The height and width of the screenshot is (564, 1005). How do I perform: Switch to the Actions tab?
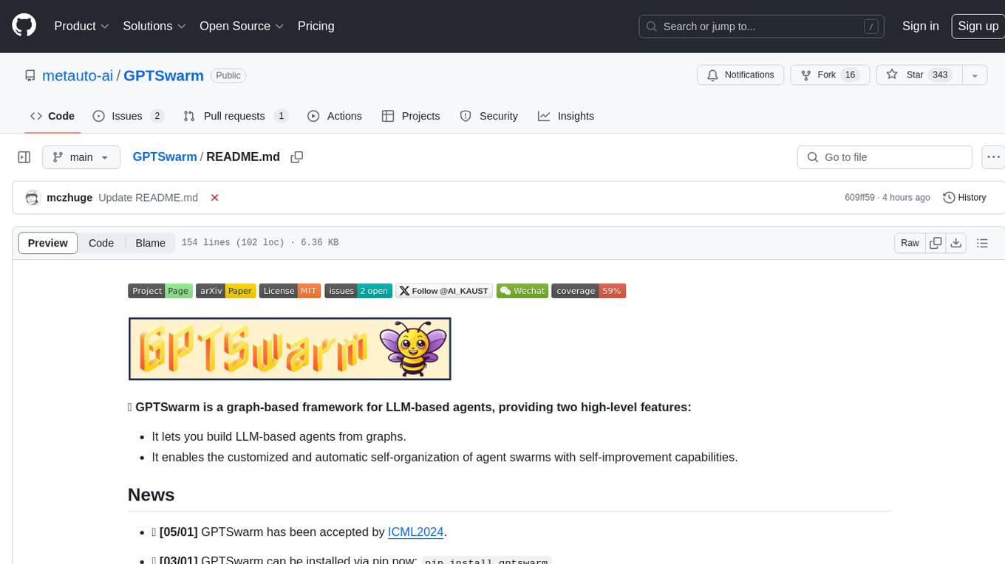click(x=335, y=116)
